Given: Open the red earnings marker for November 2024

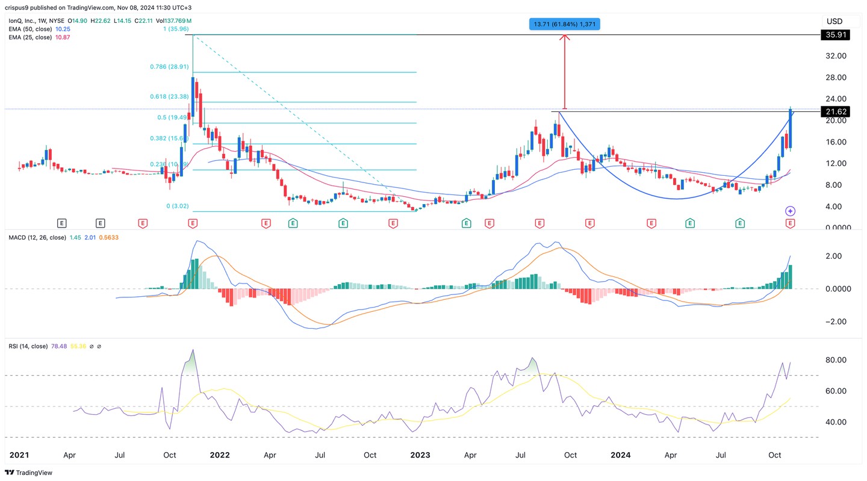Looking at the screenshot, I should pos(790,223).
